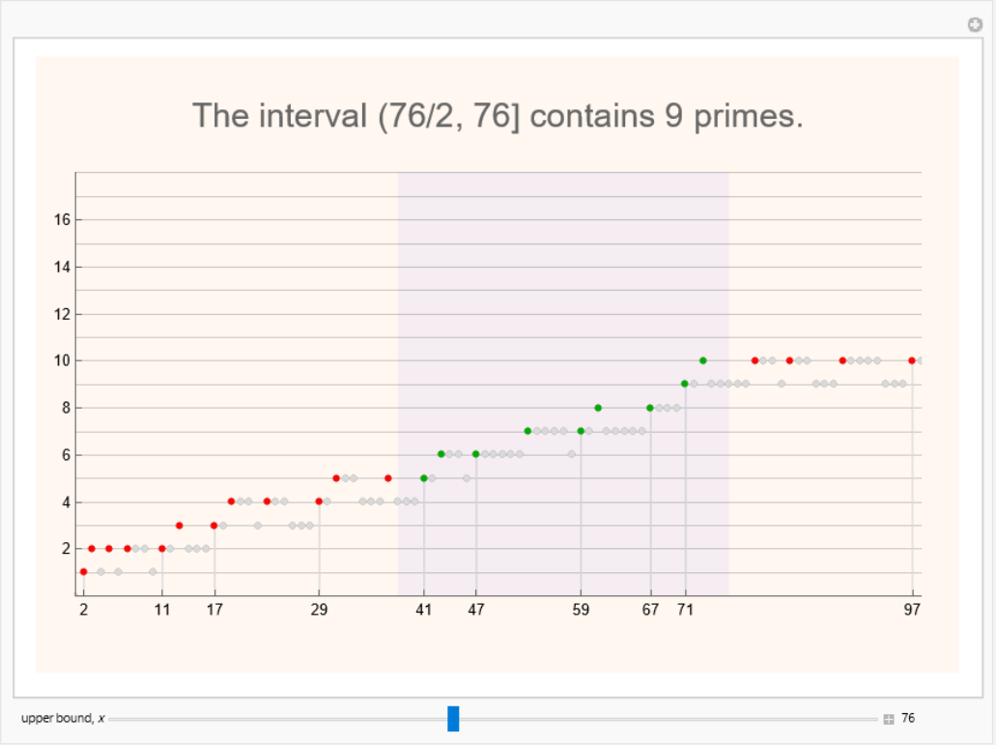Screen dimensions: 997x746
Task: Click the x-axis tick label 67
Action: [x=650, y=611]
